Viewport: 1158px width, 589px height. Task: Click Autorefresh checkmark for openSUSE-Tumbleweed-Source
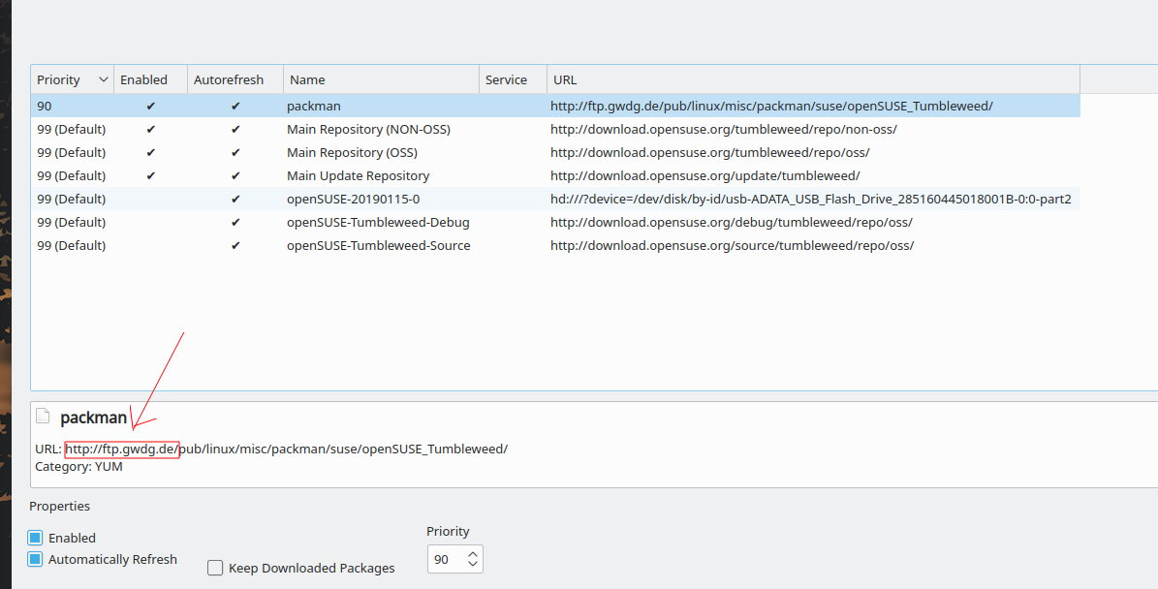point(235,246)
